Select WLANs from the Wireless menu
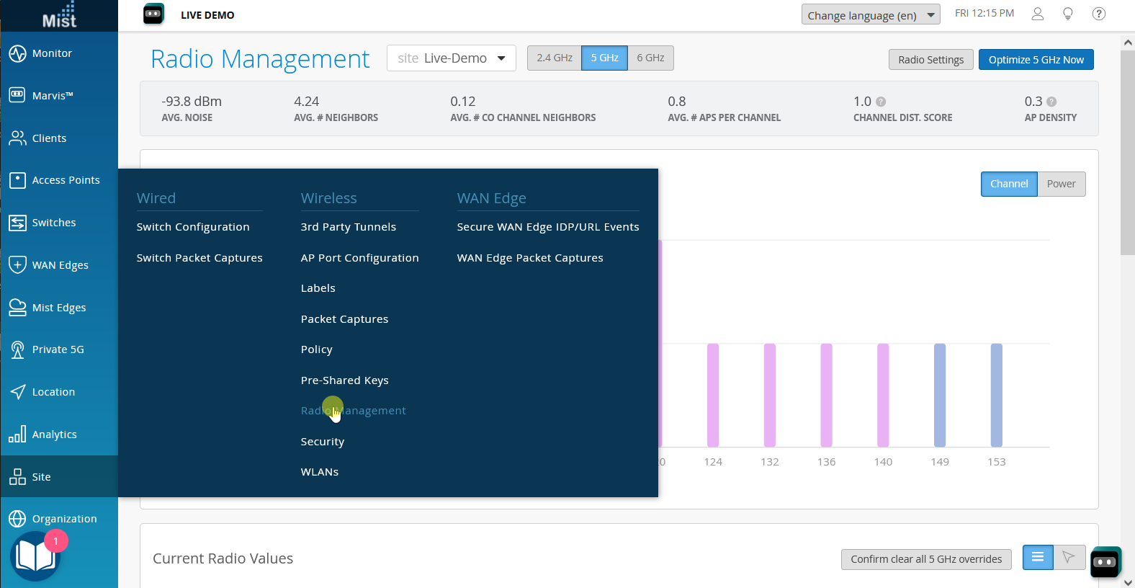This screenshot has width=1135, height=588. point(319,472)
